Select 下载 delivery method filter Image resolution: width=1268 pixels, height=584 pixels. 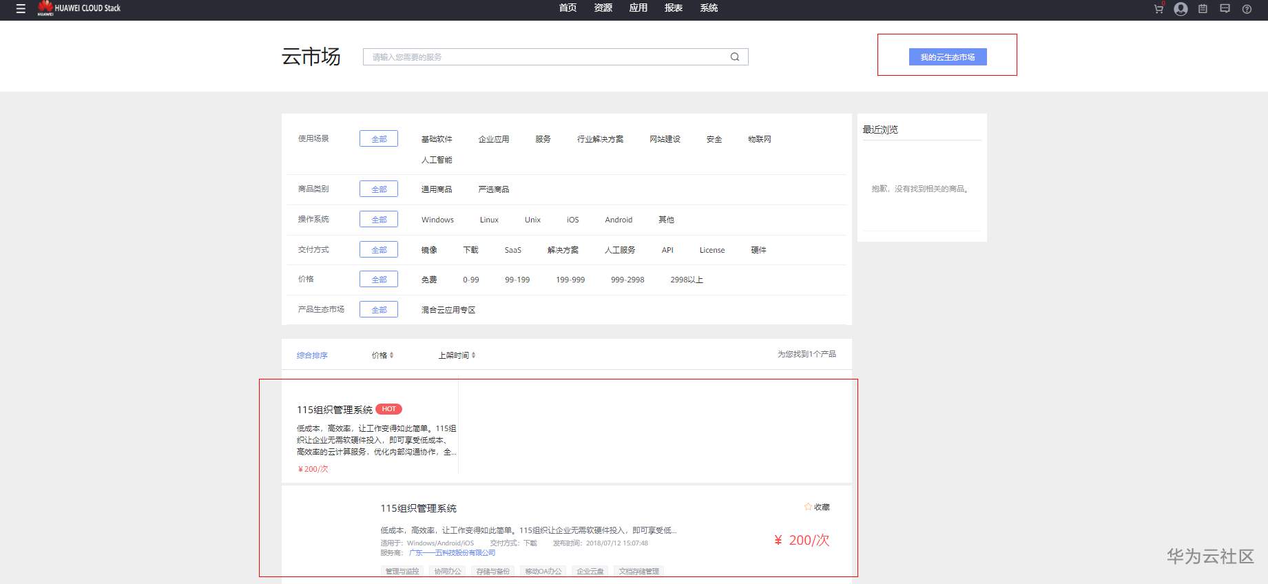click(470, 250)
